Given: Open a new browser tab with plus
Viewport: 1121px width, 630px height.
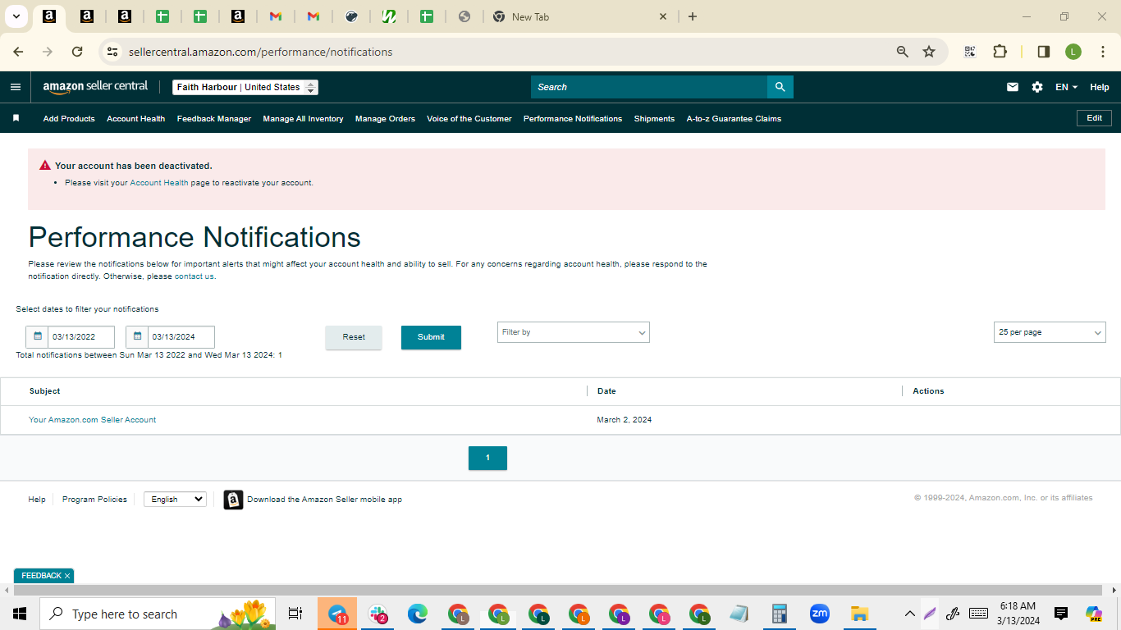Looking at the screenshot, I should tap(693, 16).
